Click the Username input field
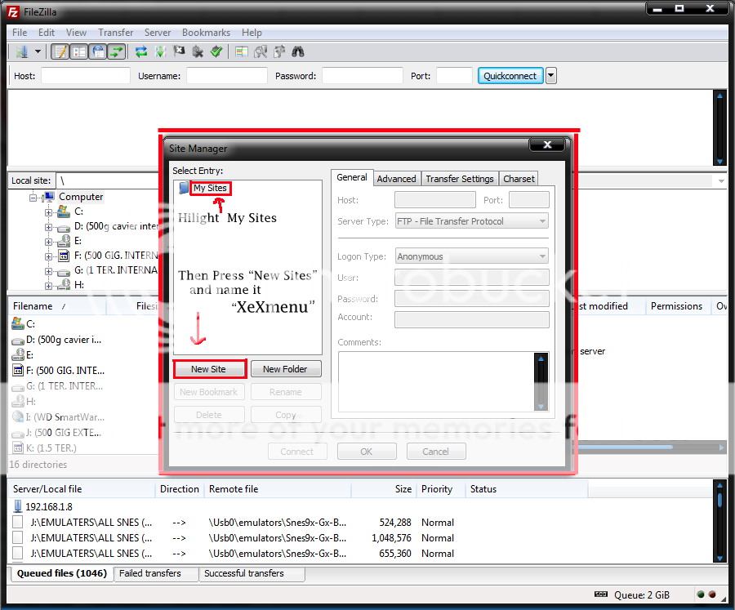 coord(227,75)
